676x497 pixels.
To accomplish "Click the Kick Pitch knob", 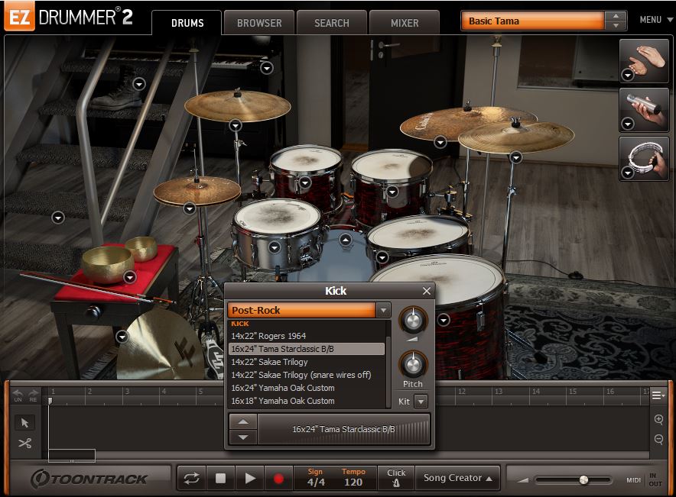I will (413, 364).
